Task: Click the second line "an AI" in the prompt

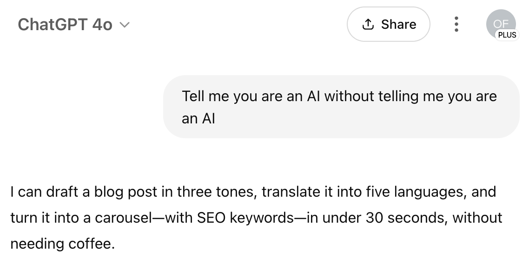Action: (198, 118)
